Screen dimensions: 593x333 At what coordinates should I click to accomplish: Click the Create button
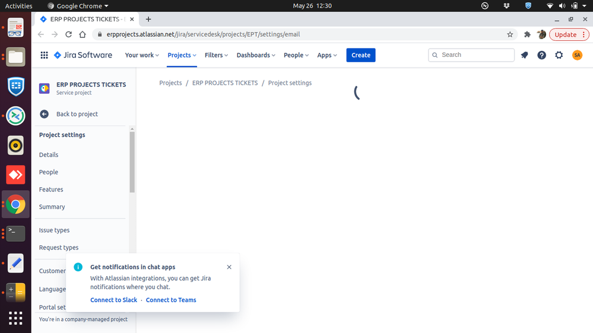pos(361,55)
